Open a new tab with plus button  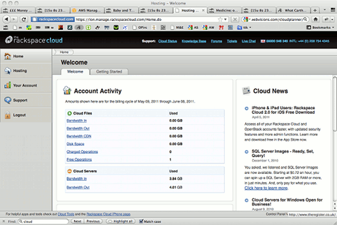[x=315, y=10]
